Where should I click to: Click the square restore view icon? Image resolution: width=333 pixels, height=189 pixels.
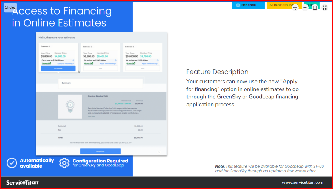point(315,8)
